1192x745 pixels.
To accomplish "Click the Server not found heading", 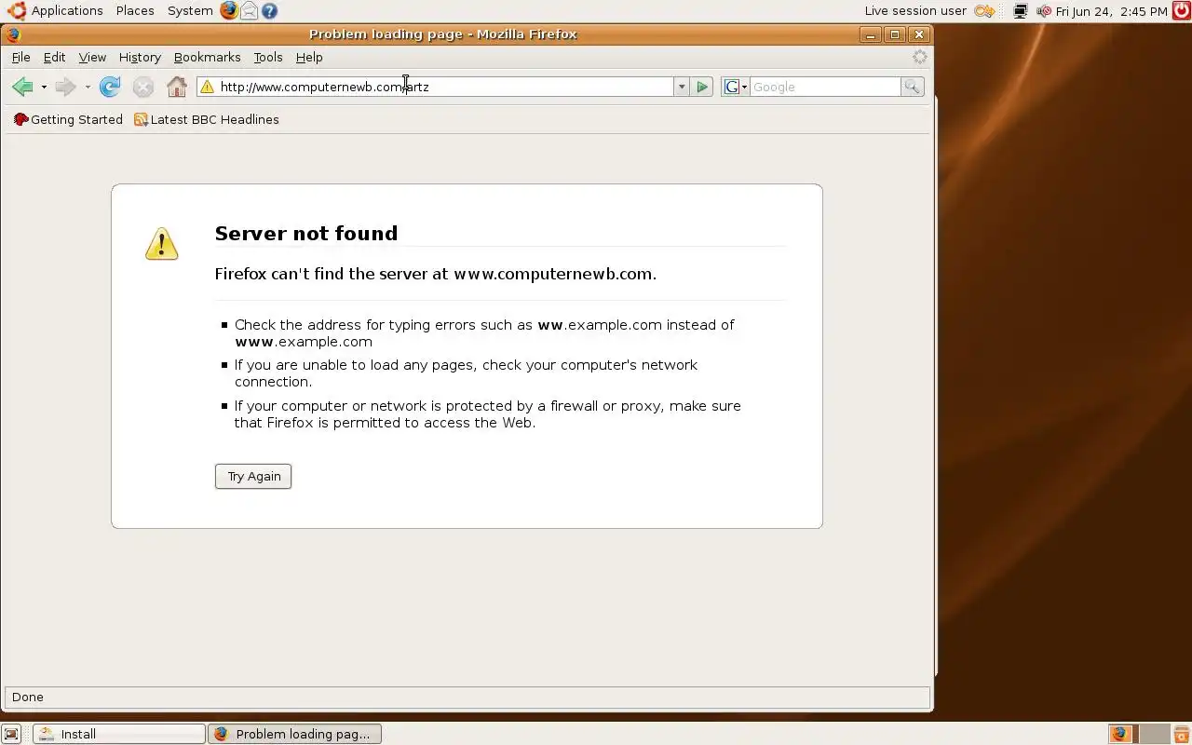I will tap(306, 233).
